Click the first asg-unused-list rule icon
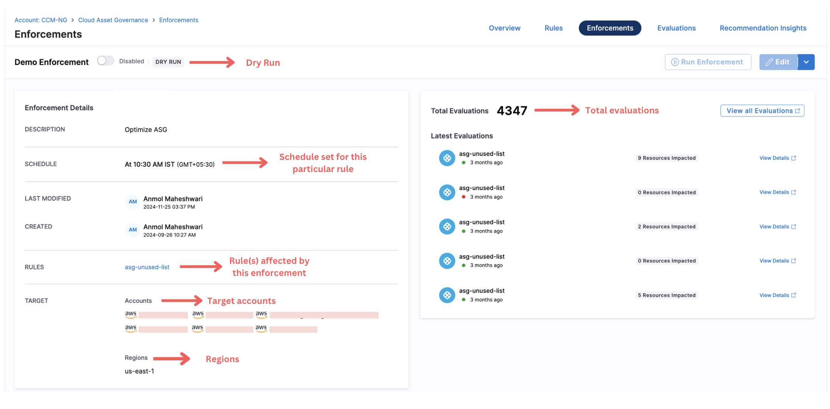This screenshot has height=409, width=830. pos(447,158)
